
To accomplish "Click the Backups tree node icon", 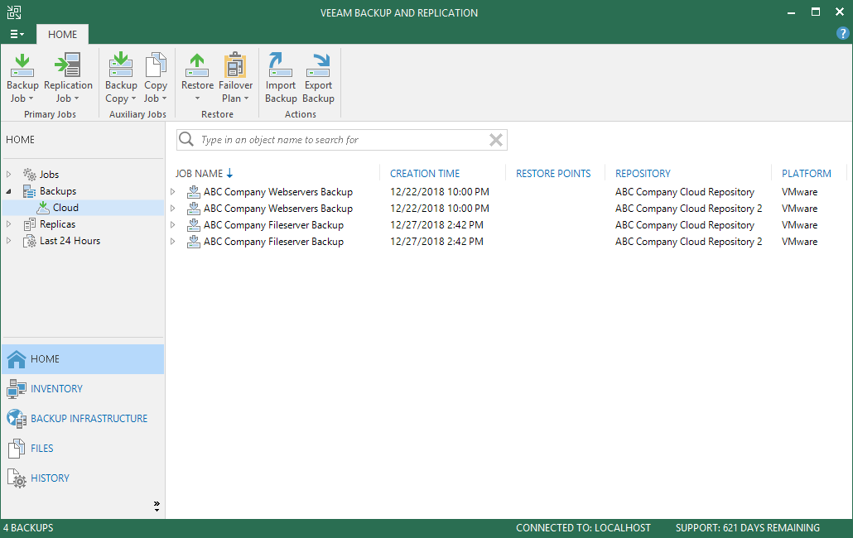I will pos(29,191).
